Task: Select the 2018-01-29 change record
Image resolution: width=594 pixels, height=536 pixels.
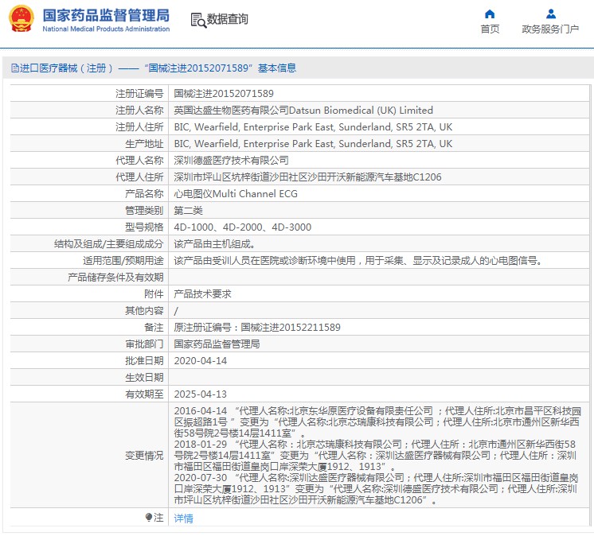Action: [x=375, y=456]
